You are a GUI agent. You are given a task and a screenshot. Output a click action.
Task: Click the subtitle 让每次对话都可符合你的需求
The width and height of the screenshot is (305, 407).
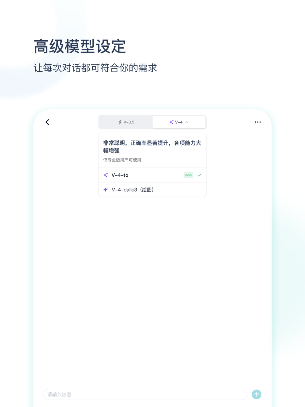[x=95, y=68]
